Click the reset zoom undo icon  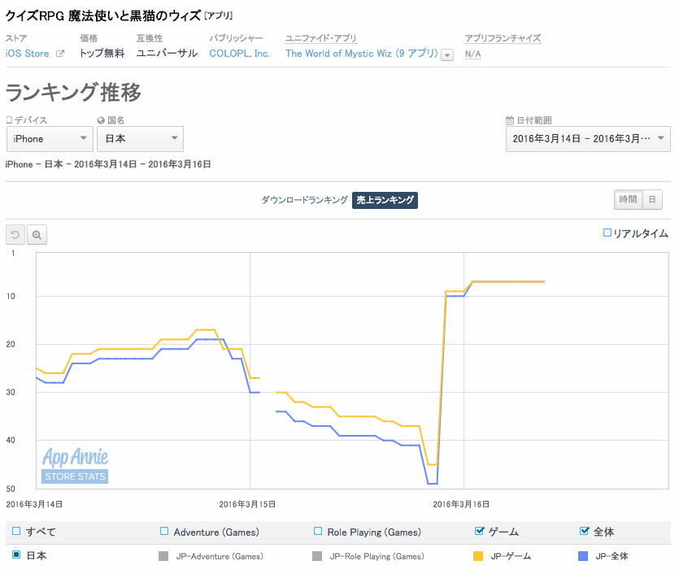(x=15, y=235)
